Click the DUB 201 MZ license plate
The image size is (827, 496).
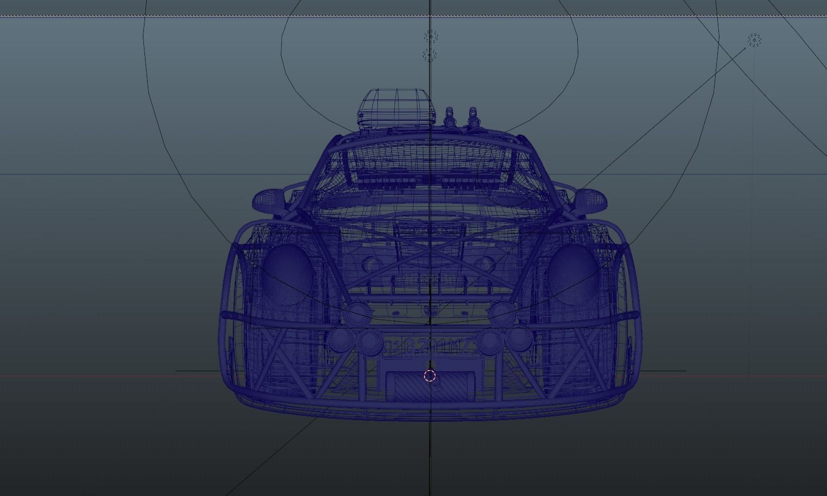430,346
